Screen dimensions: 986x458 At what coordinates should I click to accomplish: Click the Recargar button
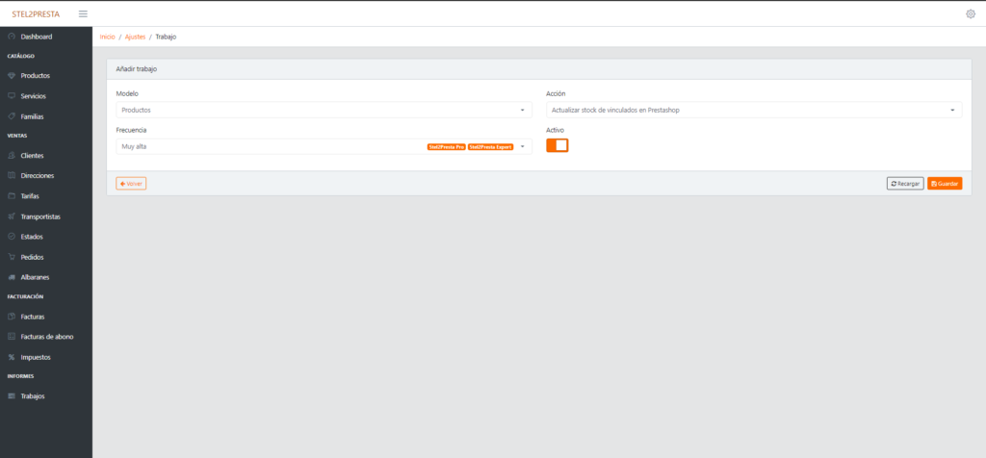click(x=905, y=184)
